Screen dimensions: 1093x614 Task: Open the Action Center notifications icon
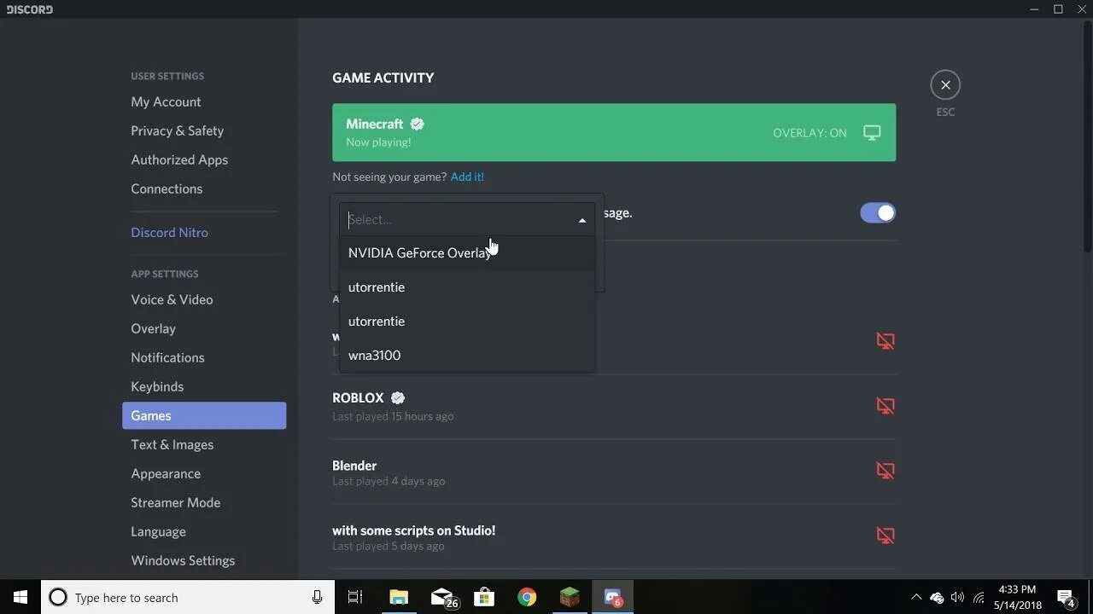(x=1066, y=597)
